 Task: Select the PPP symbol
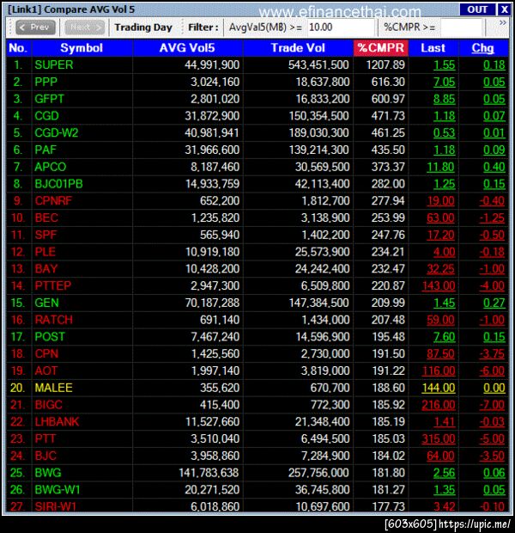pyautogui.click(x=45, y=82)
